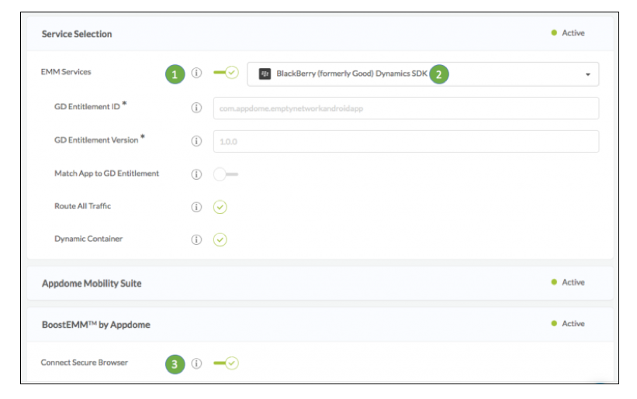This screenshot has width=637, height=399.
Task: Collapse the BoostEMM by Appdome section
Action: point(320,325)
